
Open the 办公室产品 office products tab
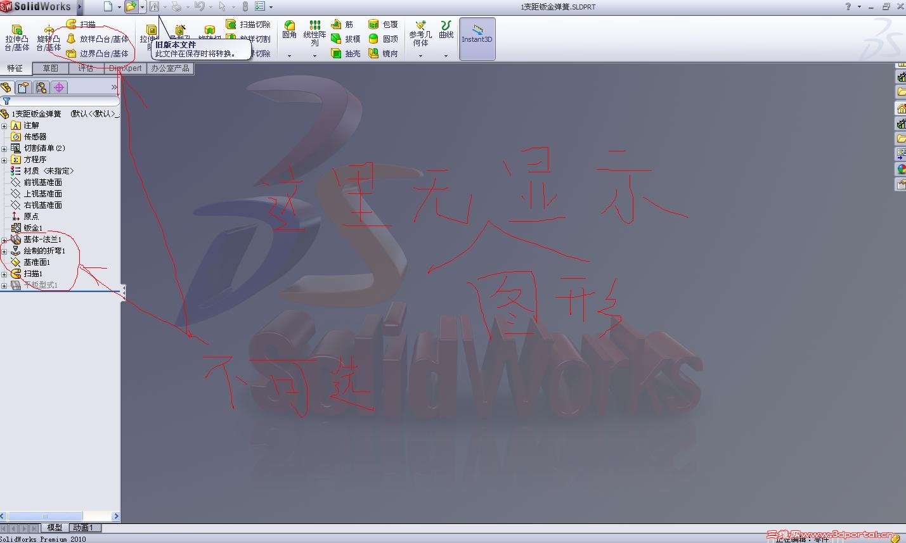pyautogui.click(x=170, y=68)
